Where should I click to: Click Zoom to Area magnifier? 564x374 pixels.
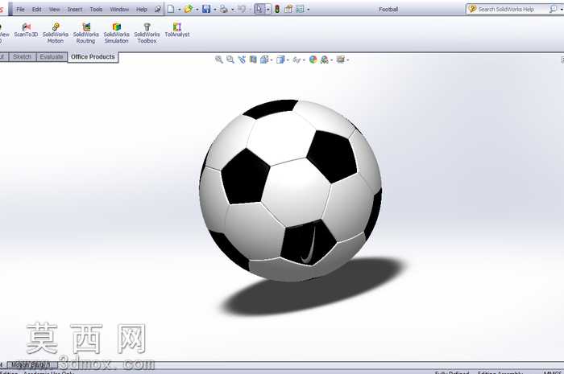tap(230, 60)
